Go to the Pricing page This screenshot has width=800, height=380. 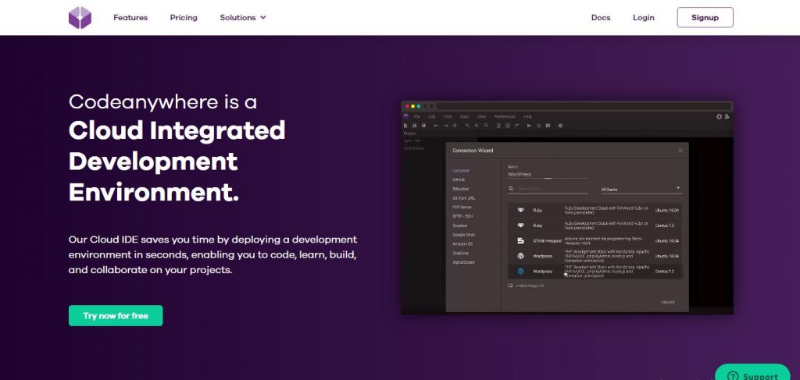pos(184,17)
